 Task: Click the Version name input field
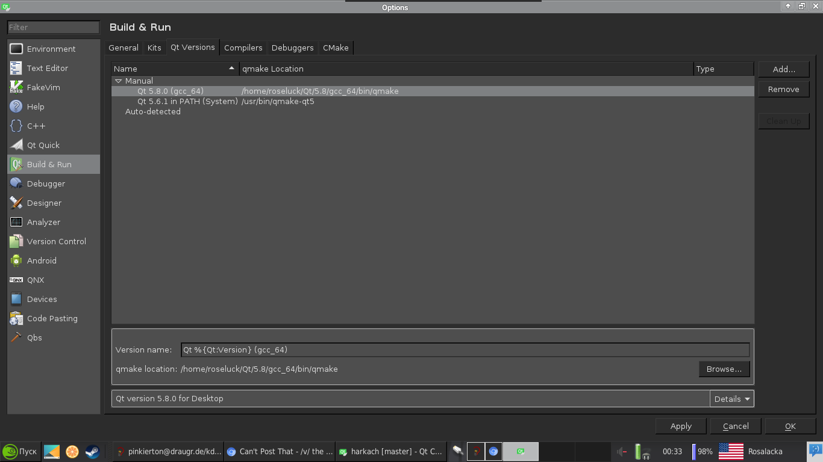[x=465, y=350]
